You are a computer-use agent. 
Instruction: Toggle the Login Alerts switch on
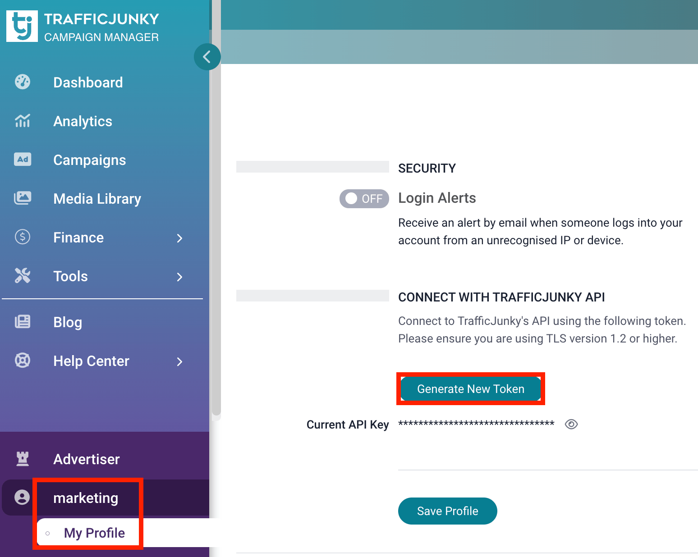364,199
